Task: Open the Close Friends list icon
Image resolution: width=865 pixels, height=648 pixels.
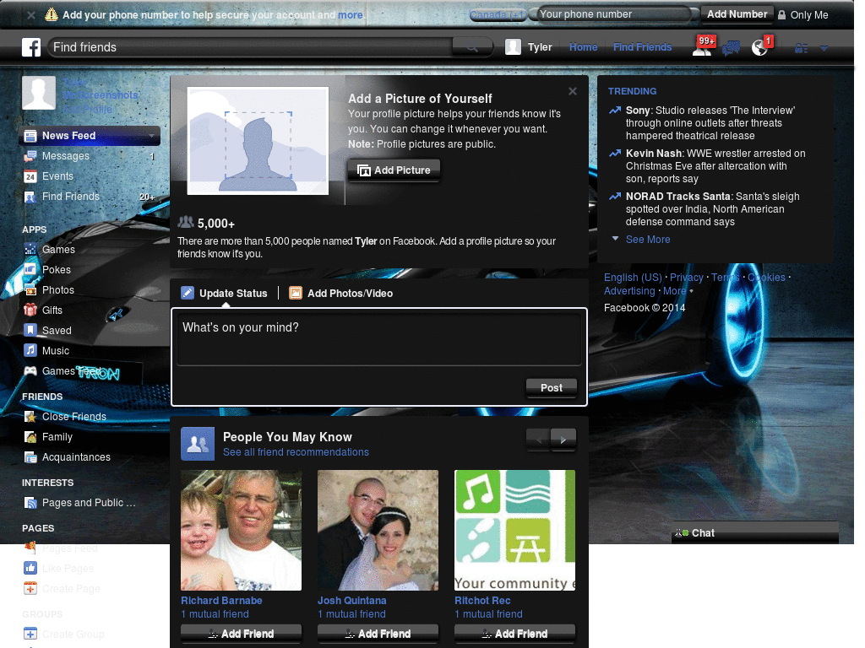Action: 30,417
